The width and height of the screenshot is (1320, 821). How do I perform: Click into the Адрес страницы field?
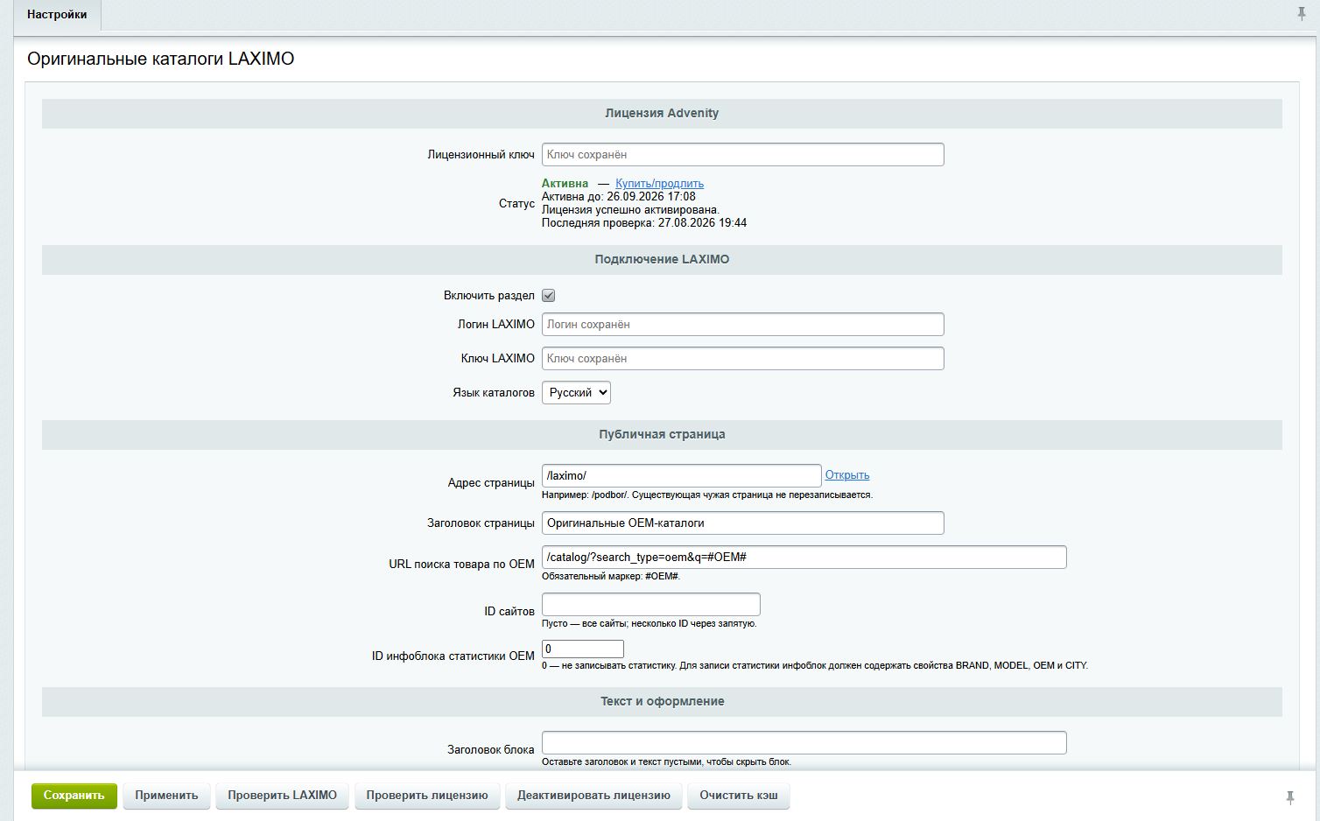[682, 476]
